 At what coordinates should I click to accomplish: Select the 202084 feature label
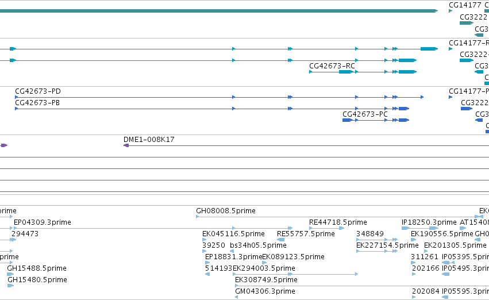click(425, 291)
